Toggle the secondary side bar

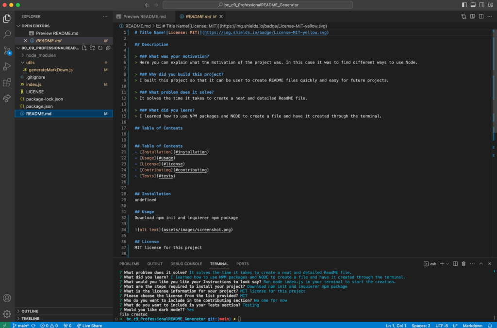coord(481,5)
